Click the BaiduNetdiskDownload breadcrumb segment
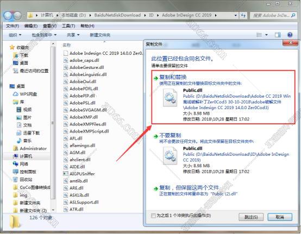301x234 pixels. 117,15
